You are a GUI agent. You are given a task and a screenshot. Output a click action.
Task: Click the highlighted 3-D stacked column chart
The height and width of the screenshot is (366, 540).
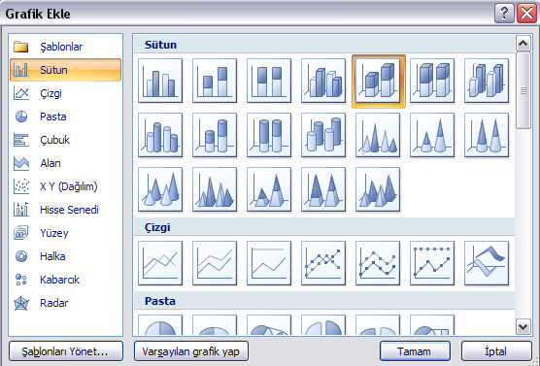(379, 82)
